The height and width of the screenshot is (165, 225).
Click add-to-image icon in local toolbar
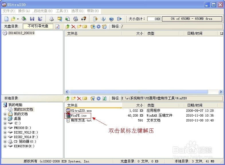[x=93, y=99]
